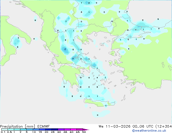Select the violet swatch between 35 and 40
Screen dimensions: 172x133
coord(67,129)
